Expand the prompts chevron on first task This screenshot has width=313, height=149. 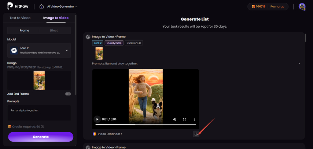pos(299,63)
